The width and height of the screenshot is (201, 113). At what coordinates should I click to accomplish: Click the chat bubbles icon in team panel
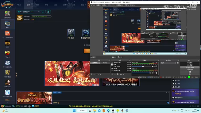click(x=168, y=103)
